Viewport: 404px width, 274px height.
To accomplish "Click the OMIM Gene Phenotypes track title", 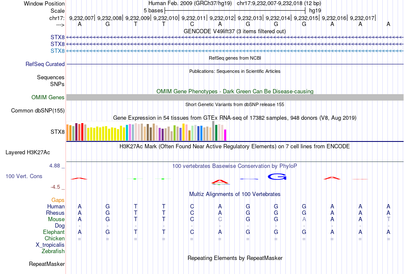I will (x=235, y=92).
